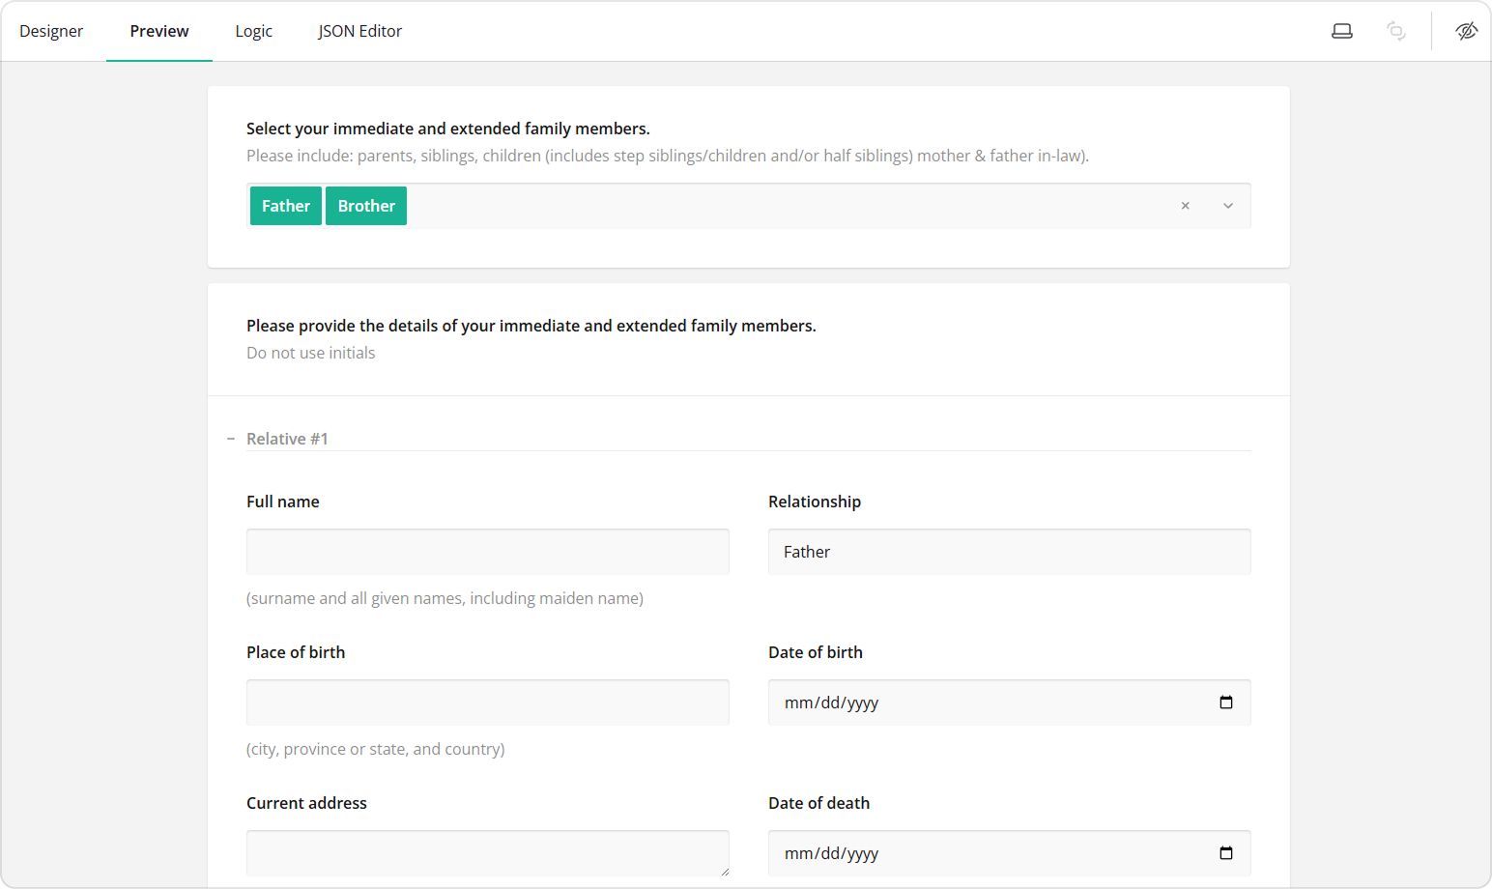Expand the family members dropdown chevron
1492x889 pixels.
(x=1227, y=206)
